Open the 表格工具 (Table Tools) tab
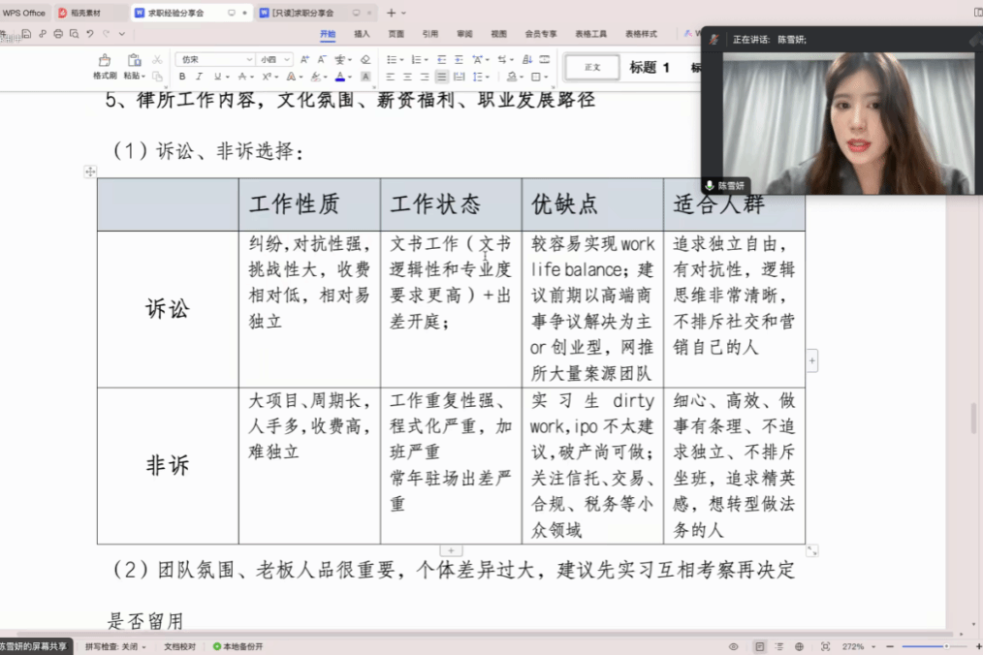Screen dimensions: 983x655 pos(590,34)
